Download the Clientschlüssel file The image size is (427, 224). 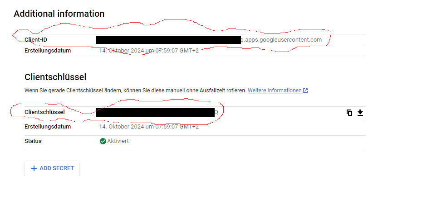point(360,113)
